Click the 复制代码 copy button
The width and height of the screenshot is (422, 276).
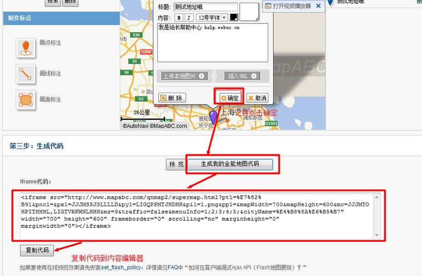(x=37, y=250)
